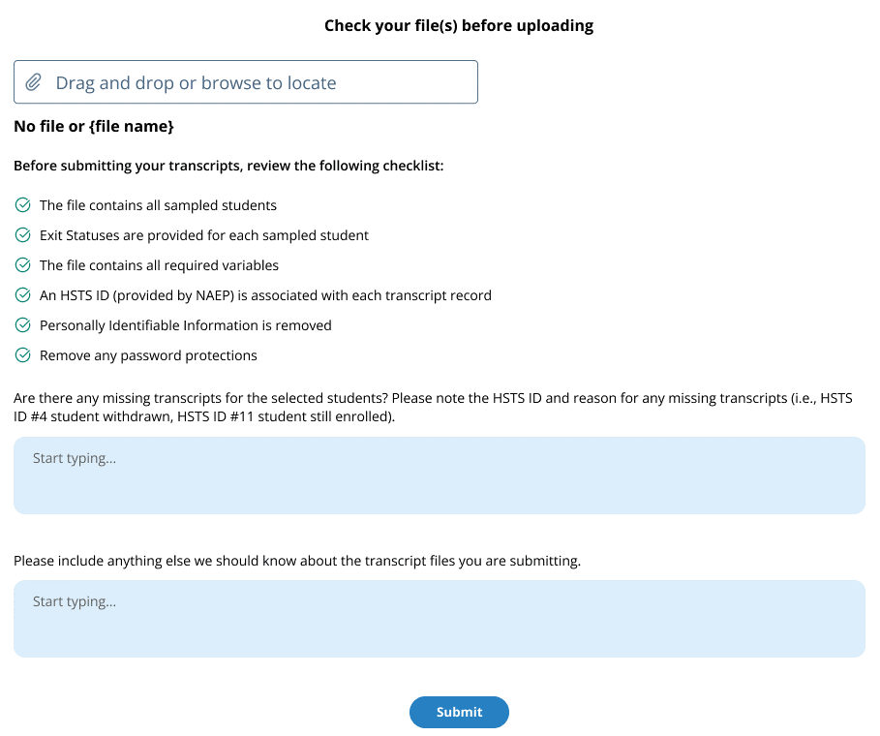Click the check icon for password protections
The image size is (880, 736).
(x=23, y=355)
